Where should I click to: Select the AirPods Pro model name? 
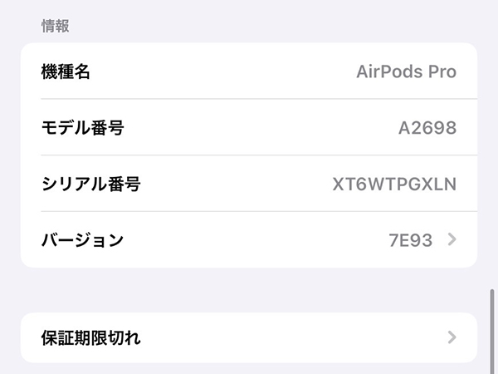tap(406, 71)
